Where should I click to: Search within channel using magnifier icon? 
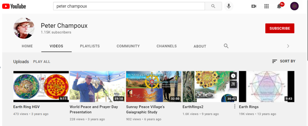[x=226, y=46]
